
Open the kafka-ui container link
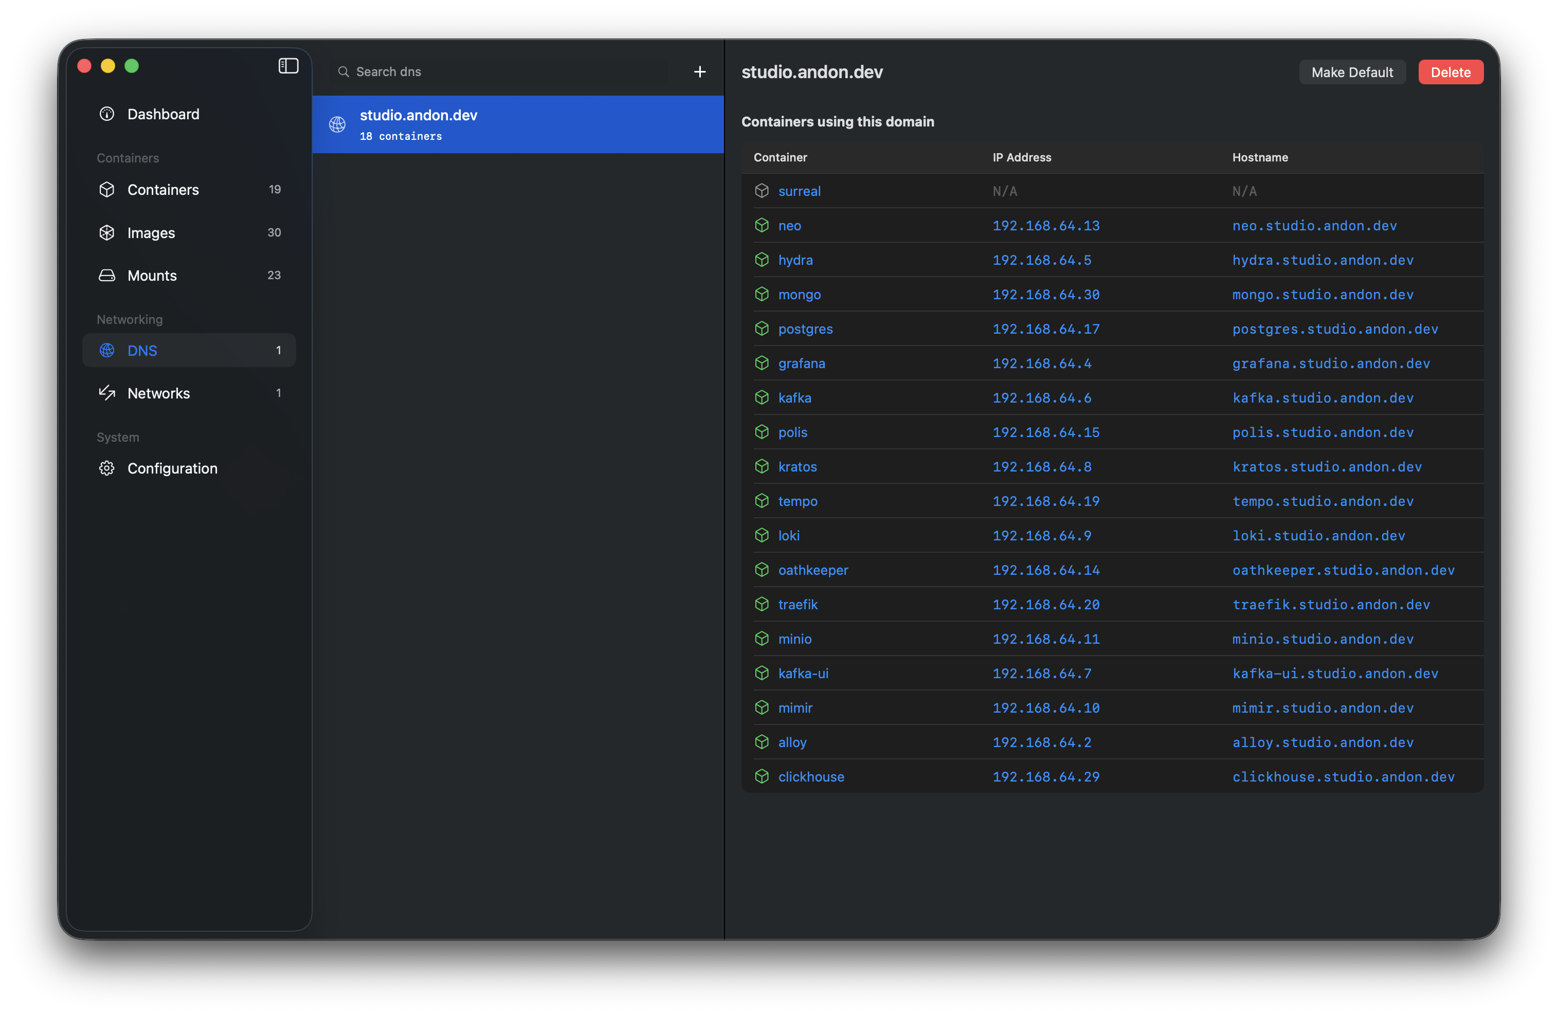[x=803, y=673]
